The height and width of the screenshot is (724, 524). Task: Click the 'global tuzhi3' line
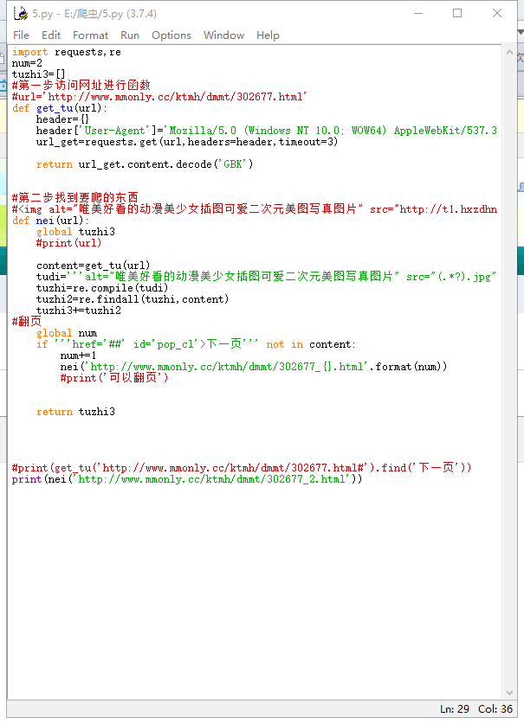pyautogui.click(x=76, y=232)
